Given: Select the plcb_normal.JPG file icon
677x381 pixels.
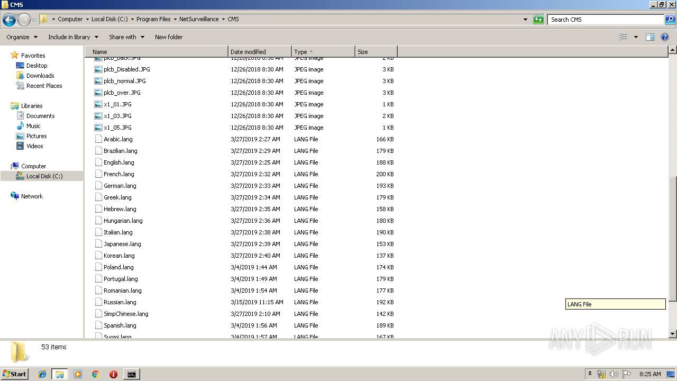Looking at the screenshot, I should 98,81.
